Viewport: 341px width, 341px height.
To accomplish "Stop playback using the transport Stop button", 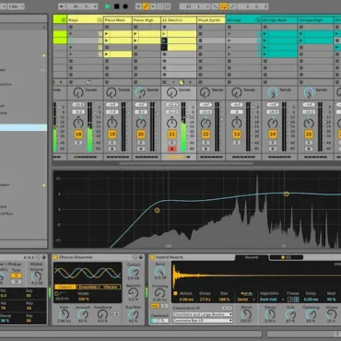I will tap(117, 6).
